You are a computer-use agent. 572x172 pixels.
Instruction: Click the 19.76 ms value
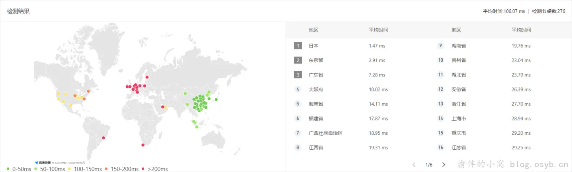pos(521,46)
